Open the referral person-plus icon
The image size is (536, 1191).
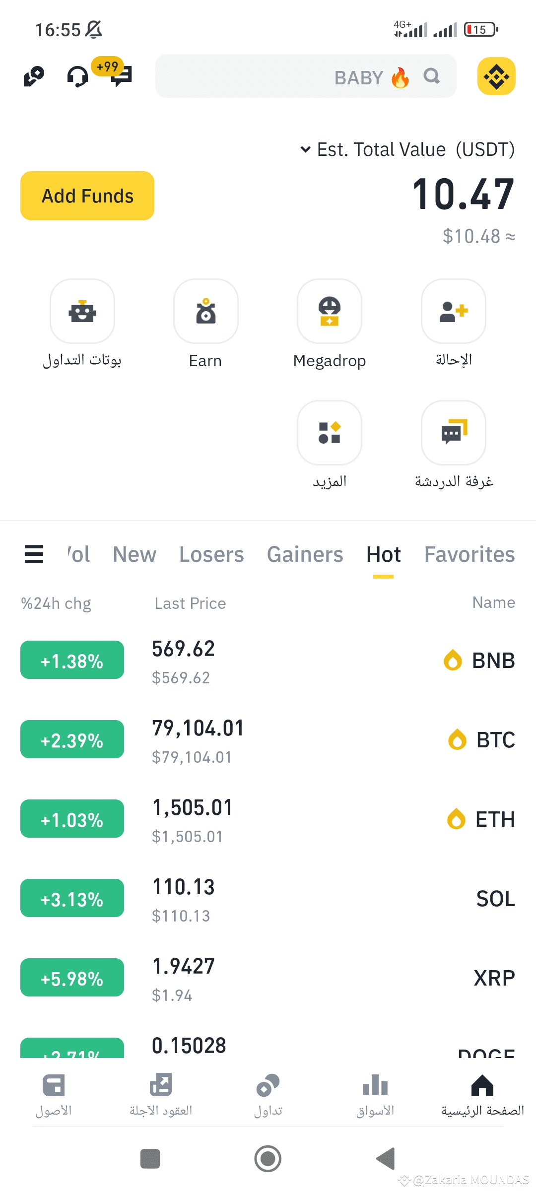coord(453,312)
